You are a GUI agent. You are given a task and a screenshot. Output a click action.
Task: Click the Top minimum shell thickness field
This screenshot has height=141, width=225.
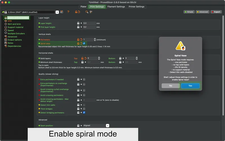tap(93, 62)
